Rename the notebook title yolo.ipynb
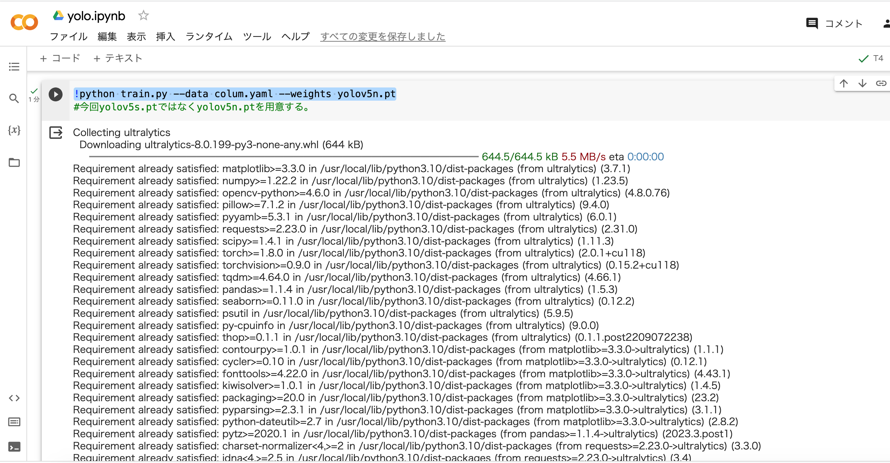Screen dimensions: 890x463 pyautogui.click(x=96, y=16)
